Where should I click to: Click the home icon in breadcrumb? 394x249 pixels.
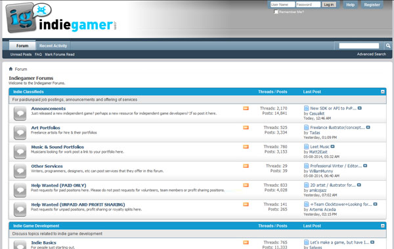(11, 69)
